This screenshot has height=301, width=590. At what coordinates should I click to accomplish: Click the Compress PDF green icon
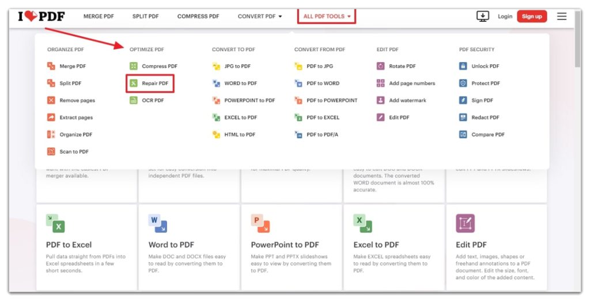click(134, 66)
